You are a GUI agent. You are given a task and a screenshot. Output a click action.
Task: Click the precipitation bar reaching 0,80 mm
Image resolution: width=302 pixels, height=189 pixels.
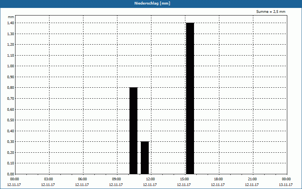coord(134,131)
